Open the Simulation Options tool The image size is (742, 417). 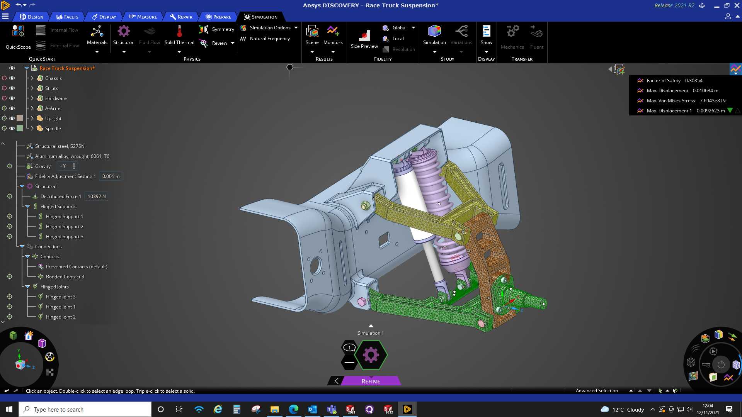[x=265, y=28]
